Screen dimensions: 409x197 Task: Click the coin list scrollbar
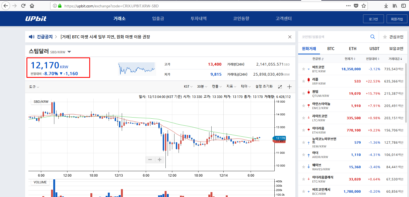point(406,93)
